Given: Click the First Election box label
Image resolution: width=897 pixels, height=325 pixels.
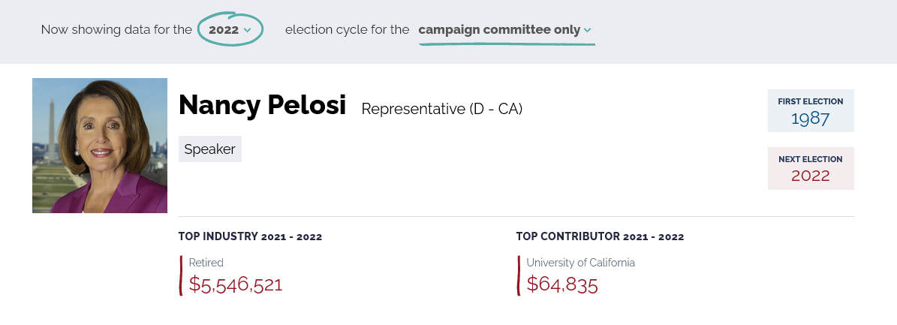Looking at the screenshot, I should tap(811, 101).
